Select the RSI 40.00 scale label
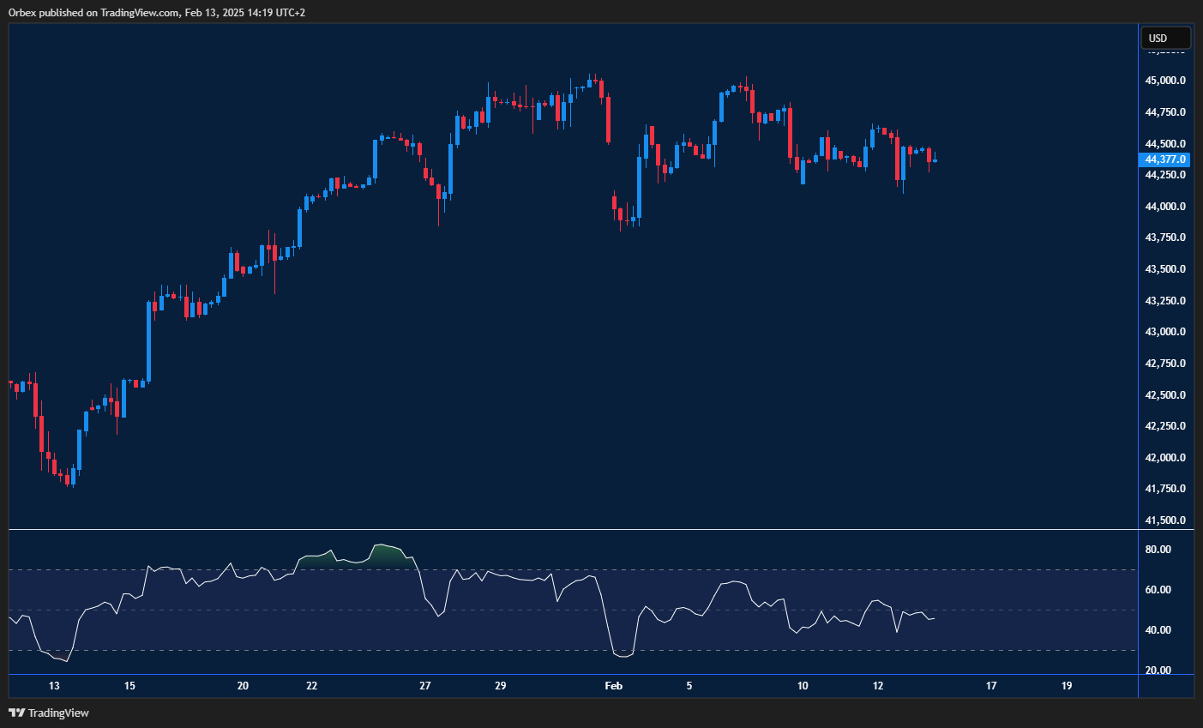The width and height of the screenshot is (1203, 728). tap(1158, 630)
